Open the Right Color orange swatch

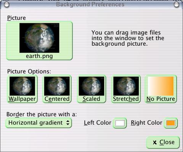[x=170, y=123]
